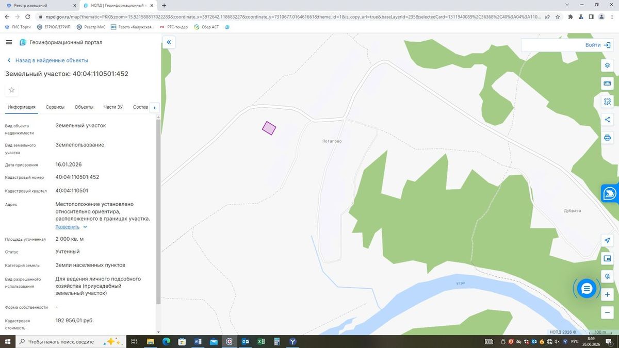The width and height of the screenshot is (619, 348).
Task: Open the chat assistant bubble
Action: 587,289
